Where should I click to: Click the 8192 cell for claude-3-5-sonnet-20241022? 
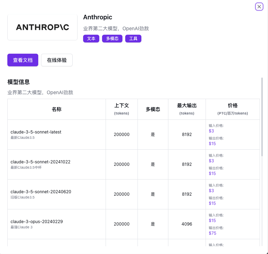point(187,164)
